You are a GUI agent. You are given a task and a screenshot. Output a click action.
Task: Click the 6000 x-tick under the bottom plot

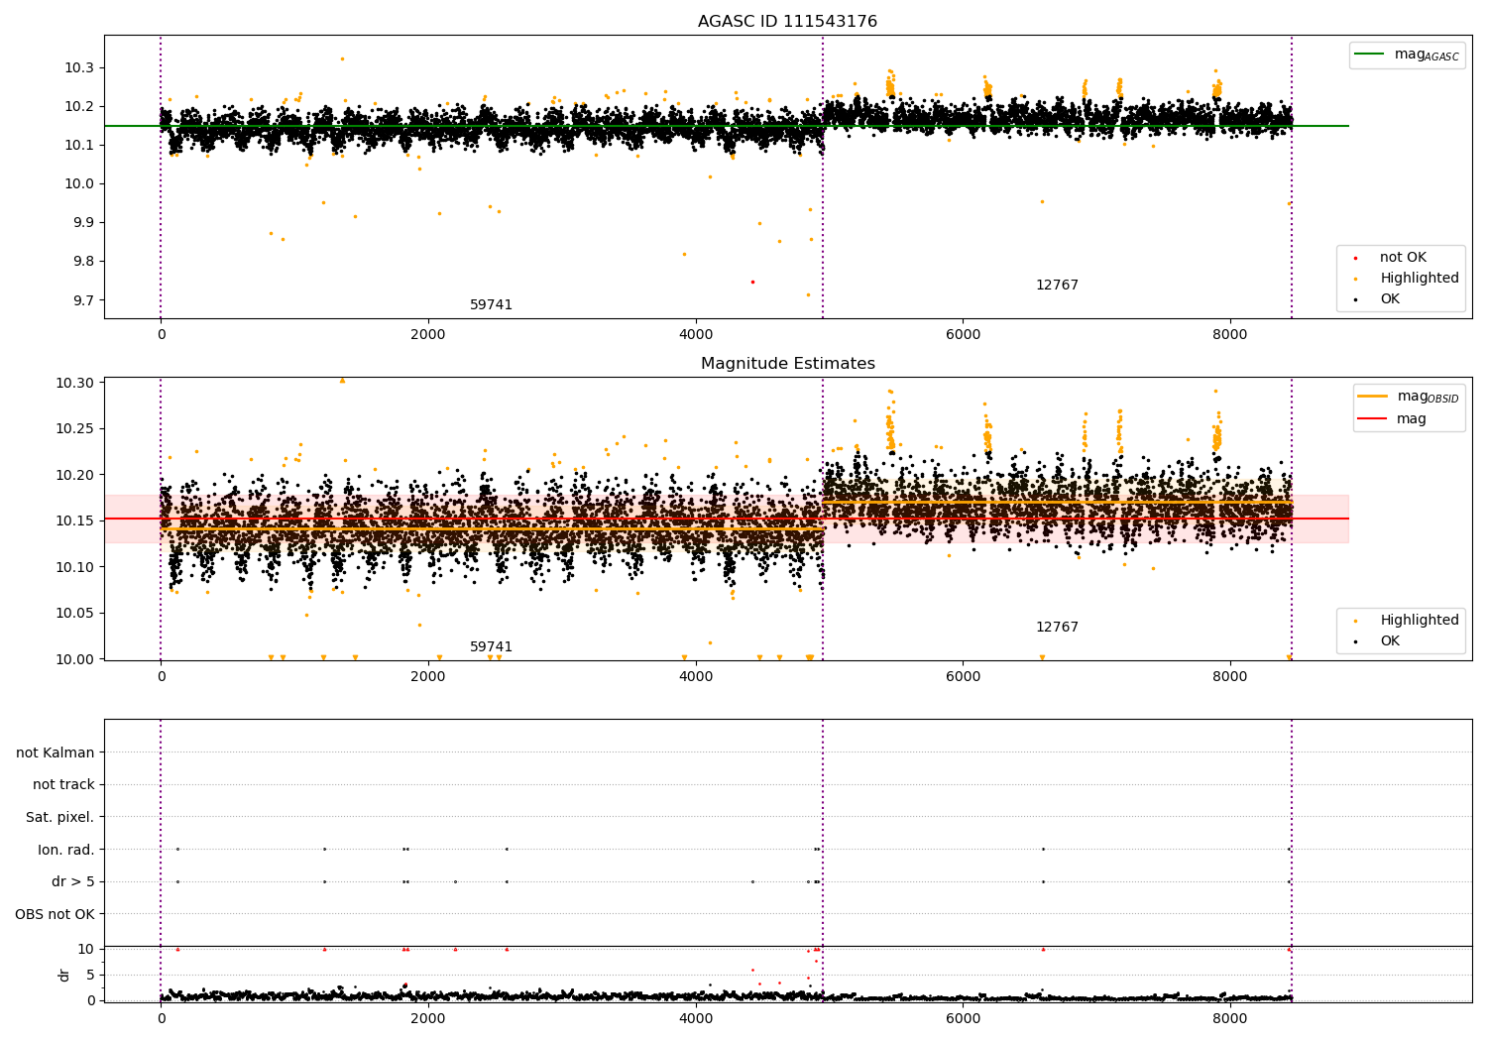click(963, 1019)
